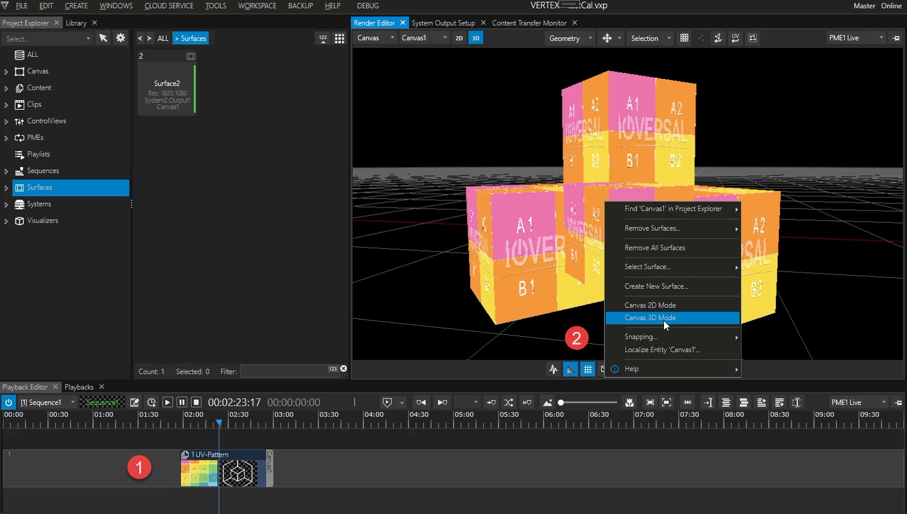Image resolution: width=907 pixels, height=514 pixels.
Task: Expand the Sequences tree item
Action: 6,171
